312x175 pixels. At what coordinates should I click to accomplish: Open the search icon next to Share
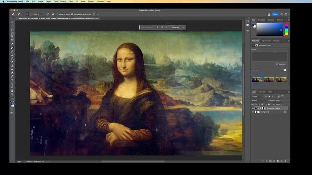tap(282, 14)
